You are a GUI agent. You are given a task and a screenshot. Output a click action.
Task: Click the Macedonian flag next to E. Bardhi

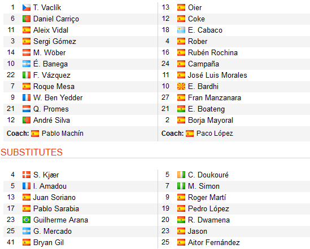tap(181, 86)
